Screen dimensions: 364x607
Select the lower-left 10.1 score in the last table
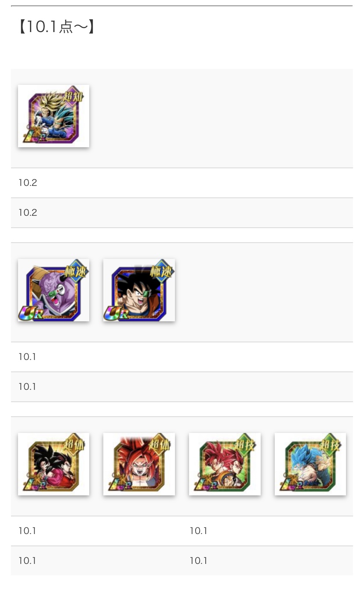pos(27,561)
